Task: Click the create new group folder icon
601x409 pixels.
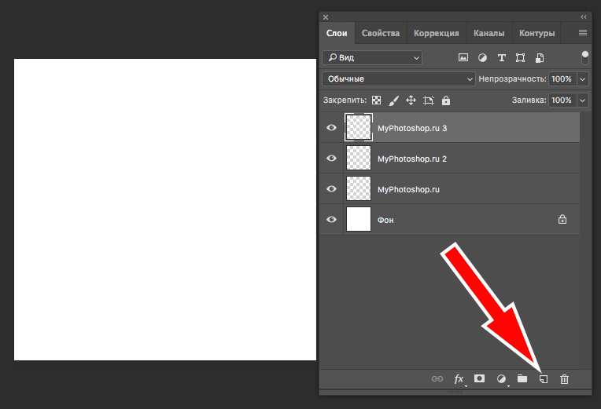Action: coord(522,379)
